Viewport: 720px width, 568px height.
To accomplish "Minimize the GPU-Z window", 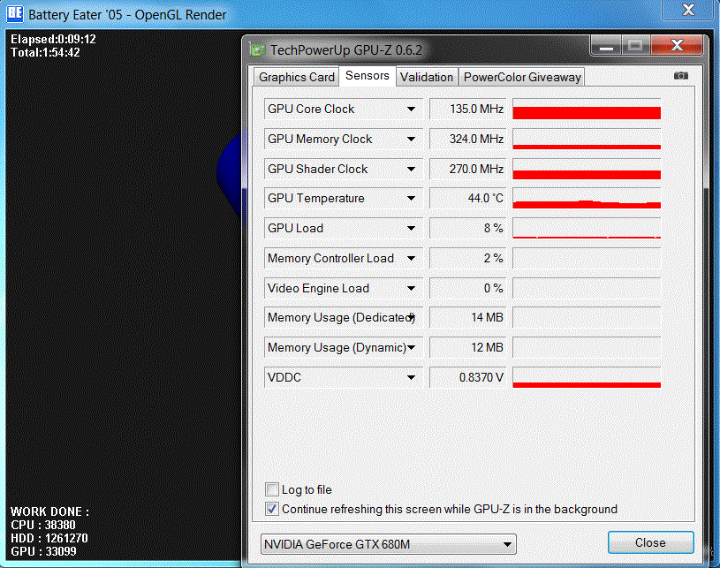I will [x=606, y=45].
